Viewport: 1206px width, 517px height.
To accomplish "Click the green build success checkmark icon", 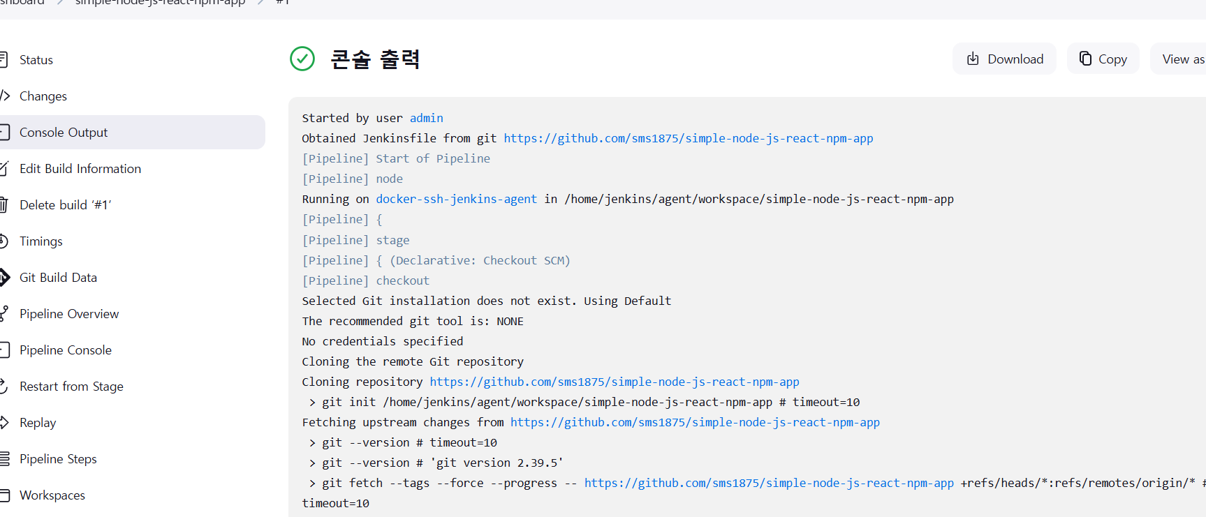I will pos(302,59).
